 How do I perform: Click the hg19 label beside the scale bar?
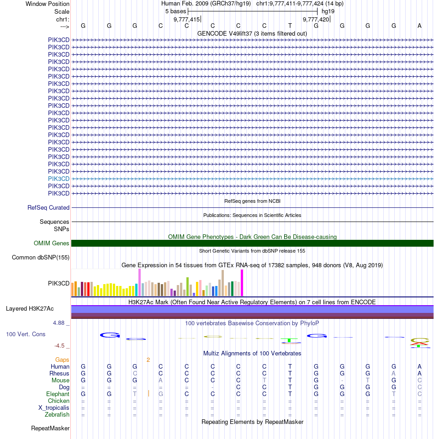point(328,11)
